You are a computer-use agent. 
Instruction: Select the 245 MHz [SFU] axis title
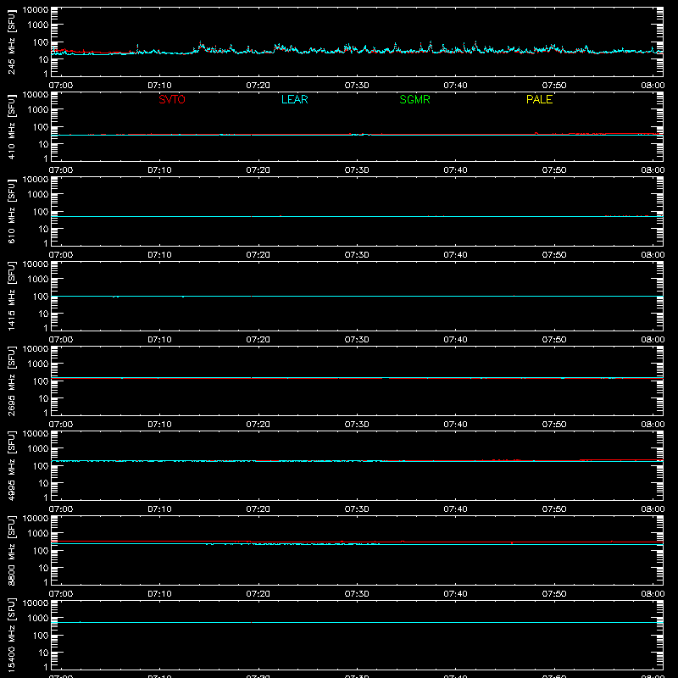[12, 42]
